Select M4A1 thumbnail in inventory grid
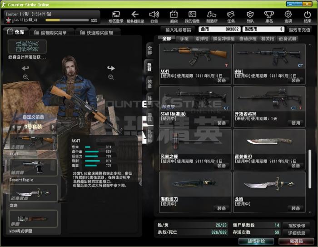Screen dimensions: 318x247 269,56
